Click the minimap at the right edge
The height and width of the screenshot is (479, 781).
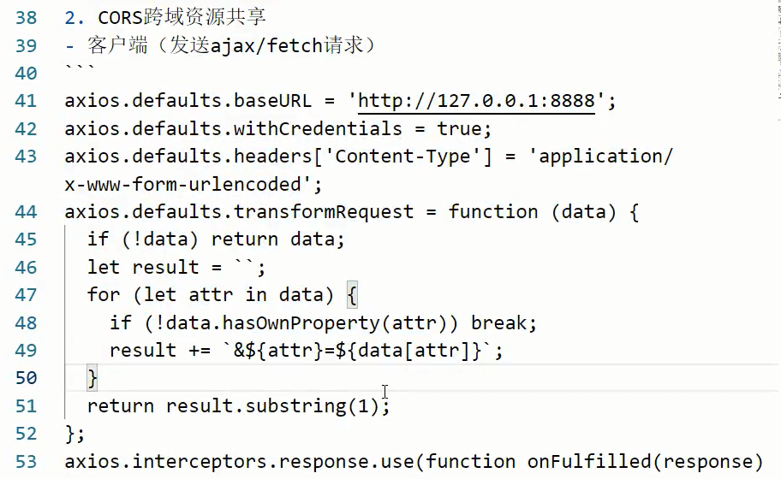coord(779,60)
